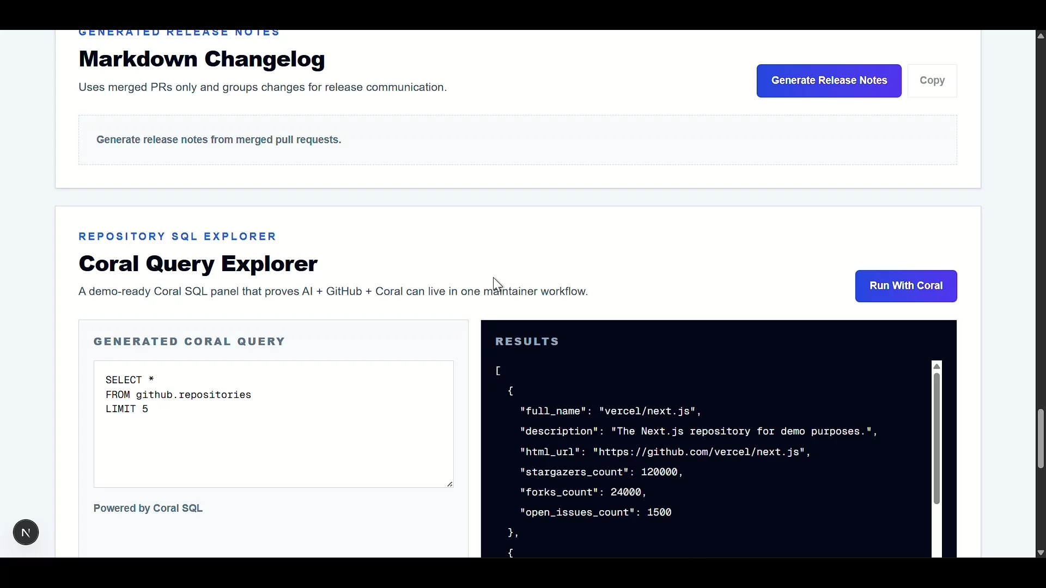Copy the markdown changelog
Image resolution: width=1046 pixels, height=588 pixels.
click(x=932, y=81)
